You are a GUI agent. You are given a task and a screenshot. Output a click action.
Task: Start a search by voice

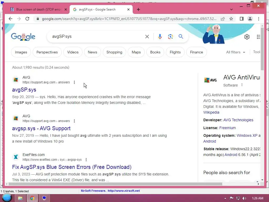coord(160,36)
